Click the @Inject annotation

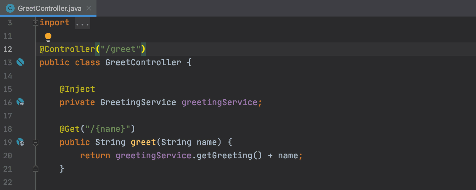(77, 89)
